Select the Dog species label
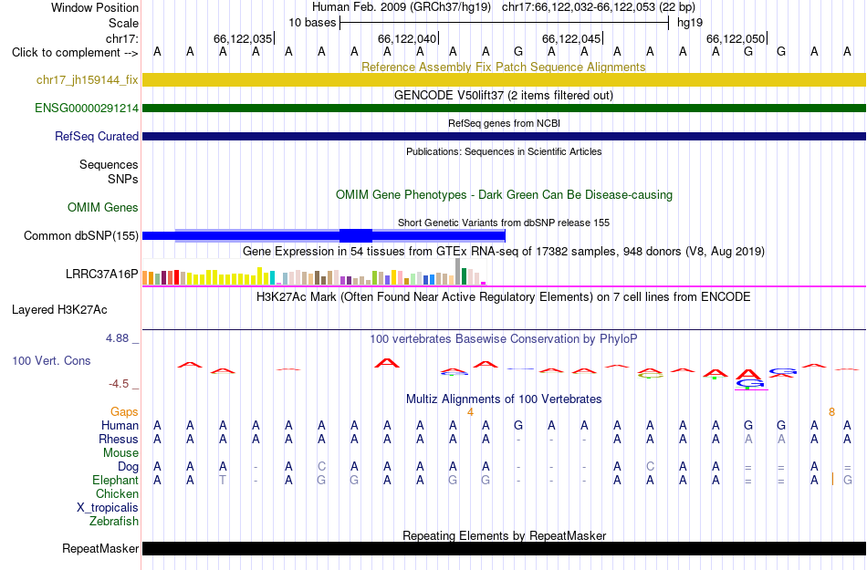867x570 pixels. [x=129, y=467]
